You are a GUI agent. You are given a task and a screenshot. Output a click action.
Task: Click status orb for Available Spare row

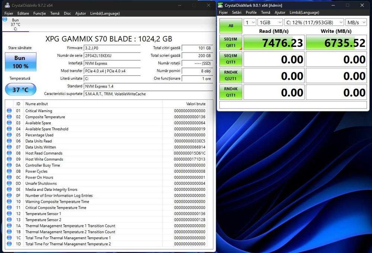click(9, 123)
